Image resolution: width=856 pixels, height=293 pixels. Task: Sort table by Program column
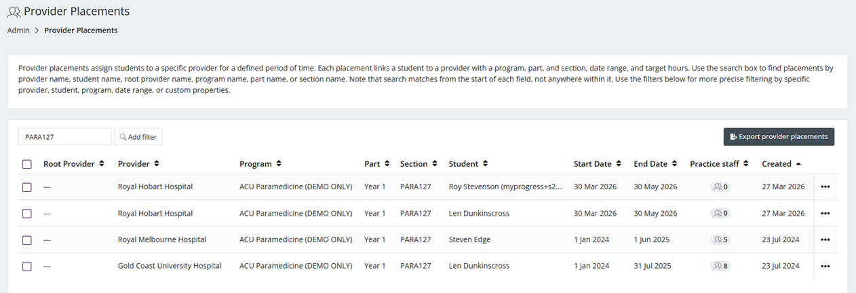click(260, 163)
